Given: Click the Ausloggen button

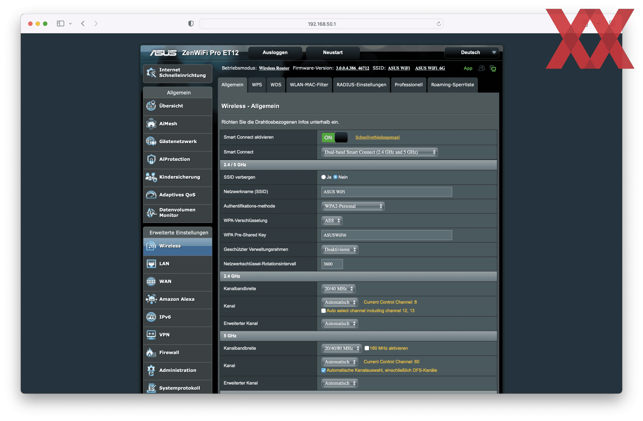Looking at the screenshot, I should (275, 52).
